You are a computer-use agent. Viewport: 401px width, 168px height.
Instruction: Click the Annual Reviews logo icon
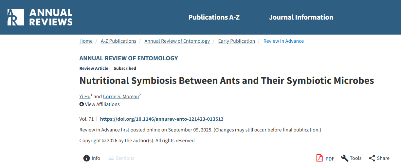point(15,17)
